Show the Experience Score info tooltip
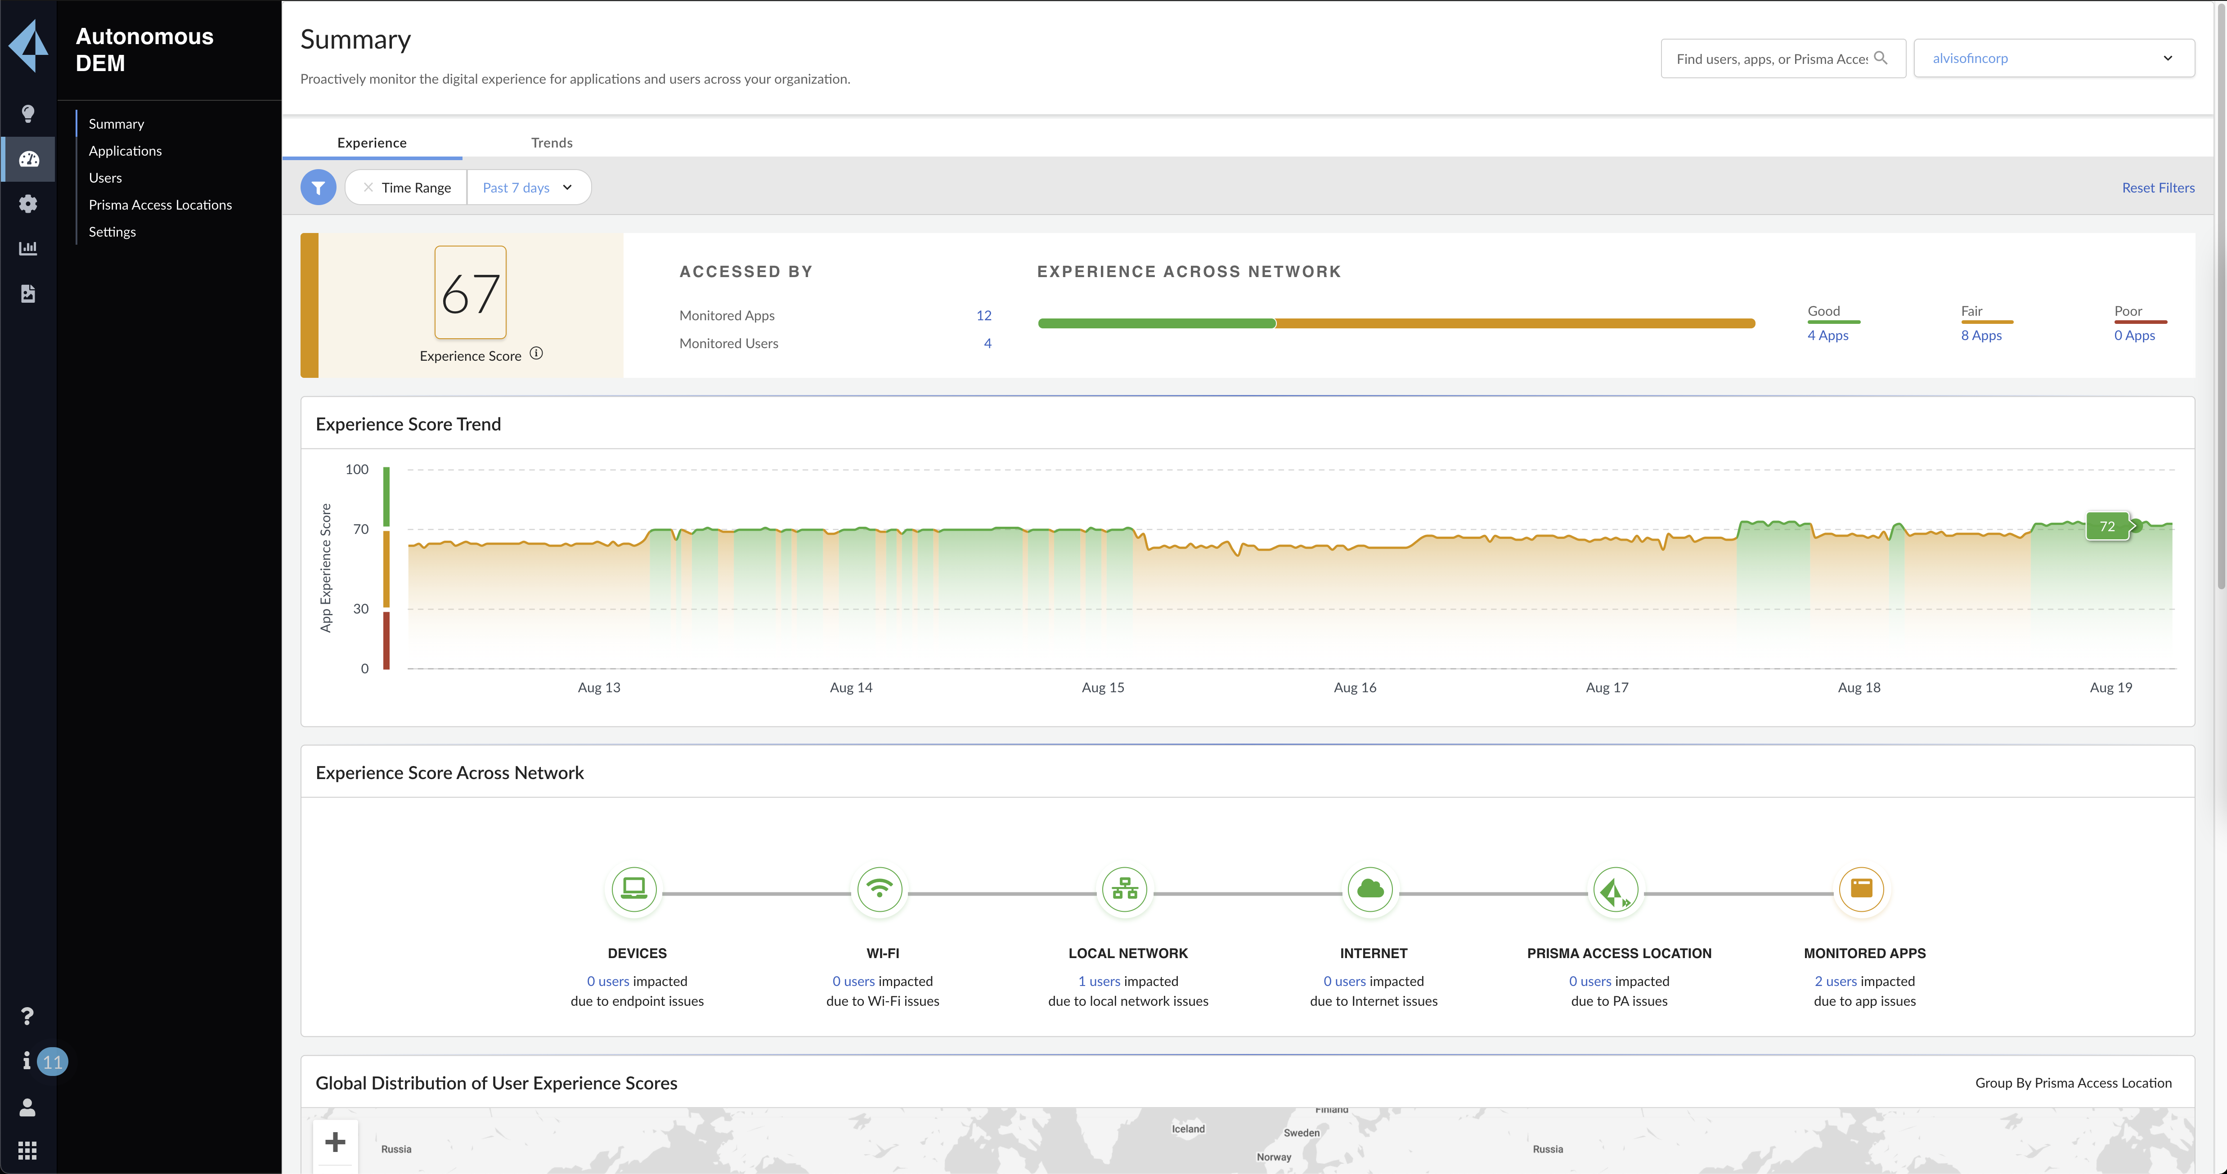The height and width of the screenshot is (1174, 2227). point(536,353)
